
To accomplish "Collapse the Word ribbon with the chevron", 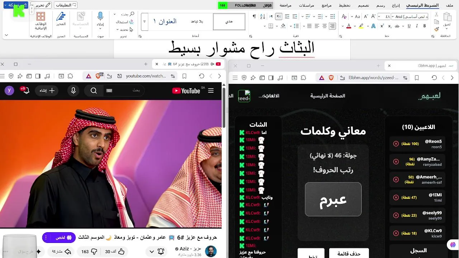I will [6, 35].
